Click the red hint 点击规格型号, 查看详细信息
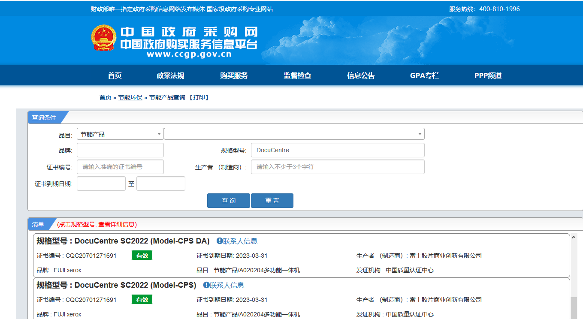This screenshot has width=583, height=319. [x=97, y=224]
